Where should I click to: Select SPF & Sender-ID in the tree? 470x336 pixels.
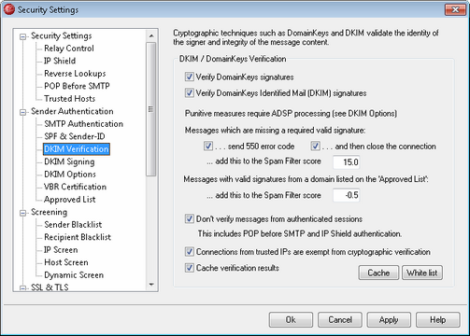[x=75, y=136]
